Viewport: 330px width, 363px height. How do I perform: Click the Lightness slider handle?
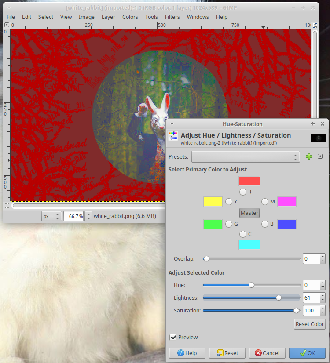click(x=279, y=298)
